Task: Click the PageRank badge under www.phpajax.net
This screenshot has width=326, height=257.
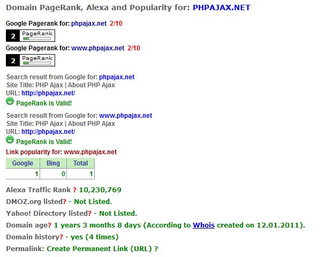Action: coord(31,61)
